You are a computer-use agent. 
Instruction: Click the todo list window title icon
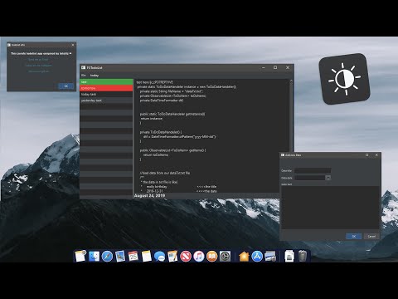click(x=83, y=67)
